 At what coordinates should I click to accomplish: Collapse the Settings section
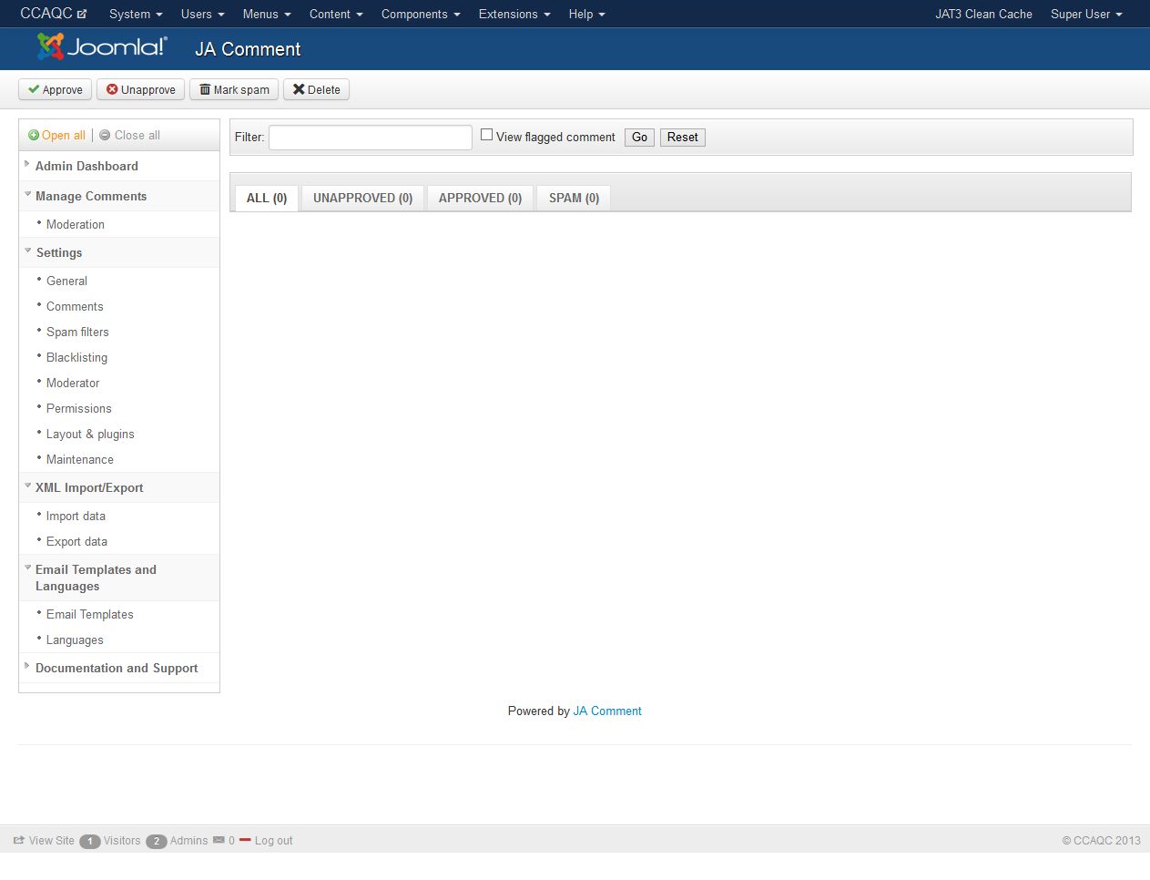click(119, 252)
